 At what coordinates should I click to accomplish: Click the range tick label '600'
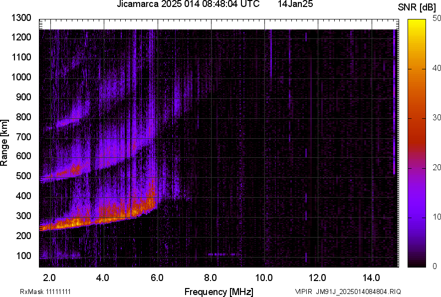point(23,156)
